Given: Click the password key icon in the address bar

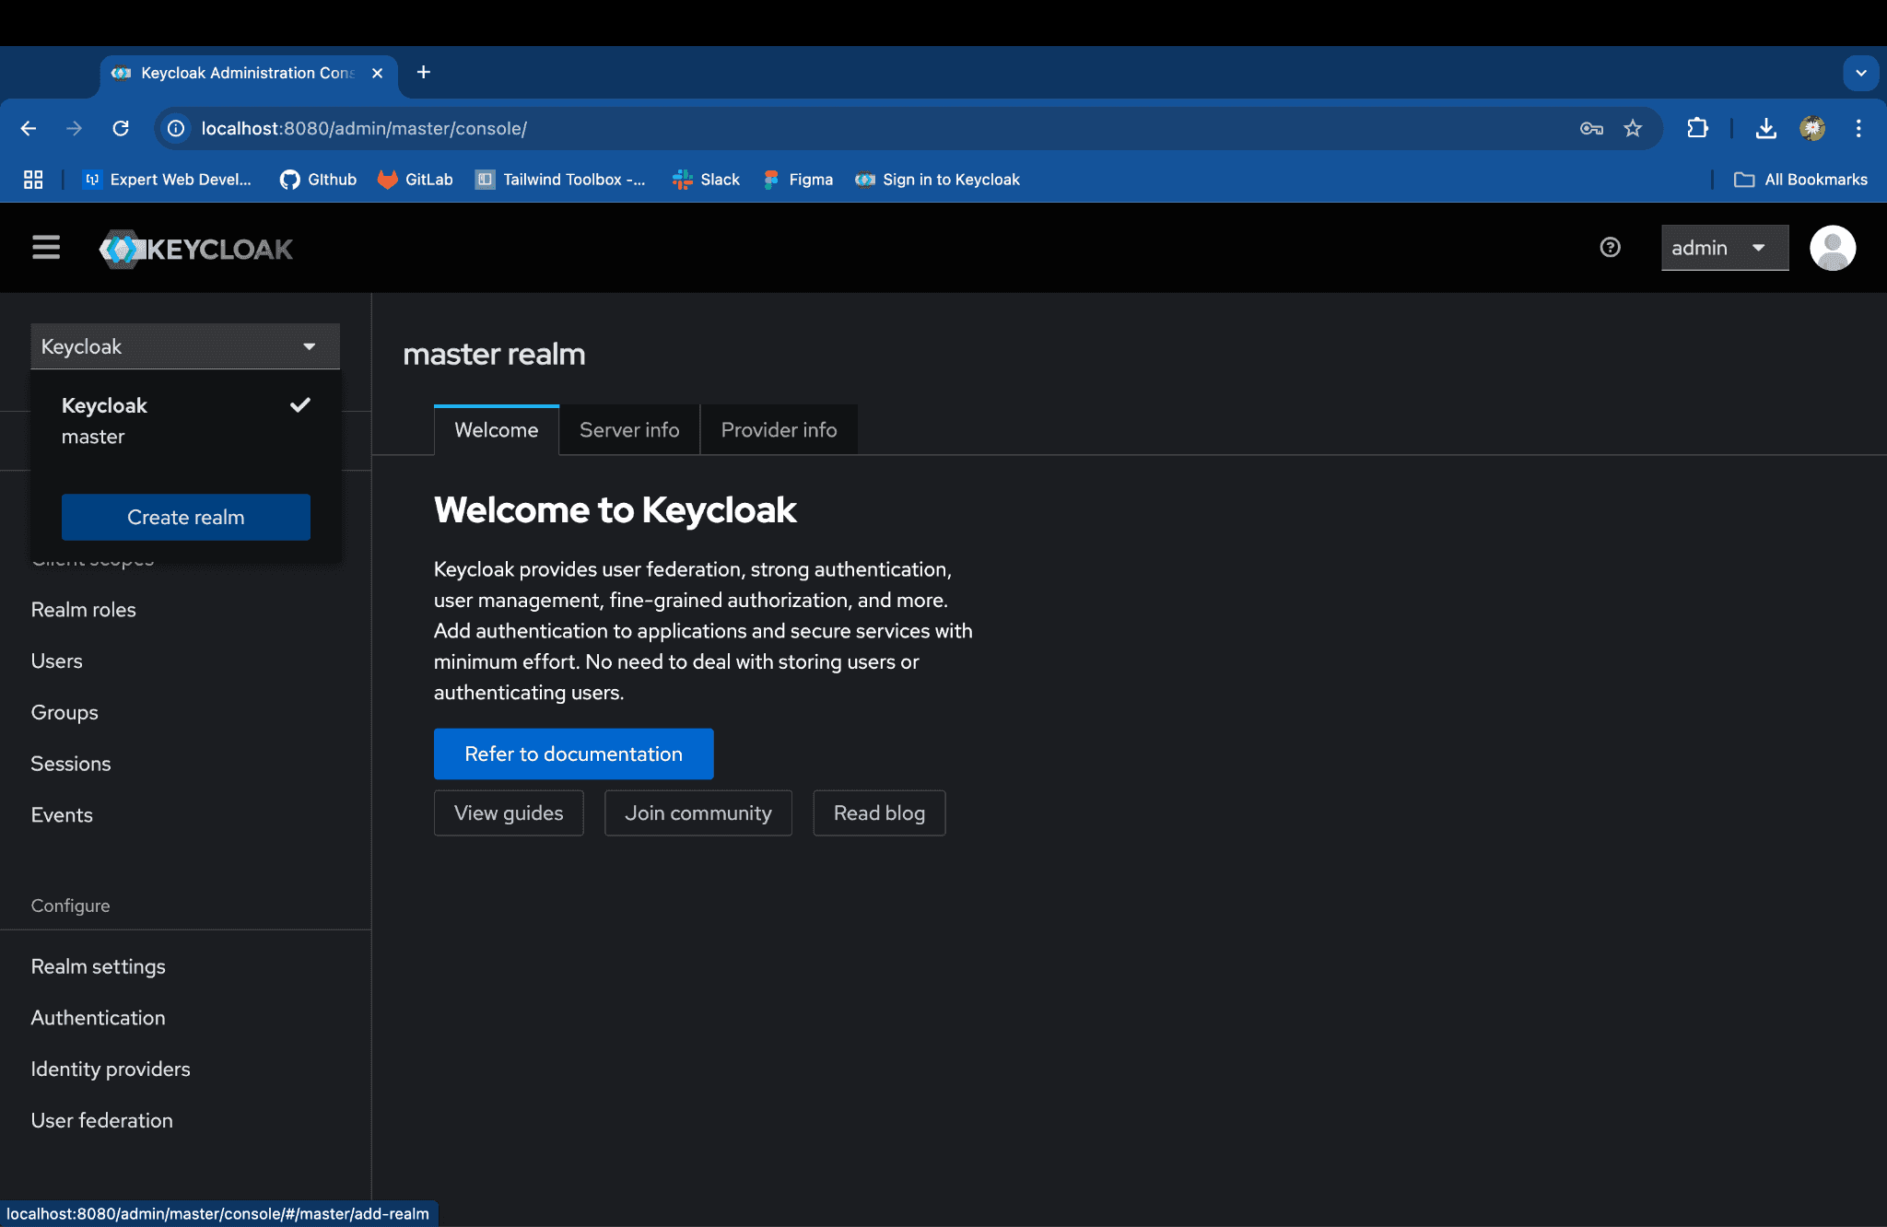Looking at the screenshot, I should coord(1591,128).
